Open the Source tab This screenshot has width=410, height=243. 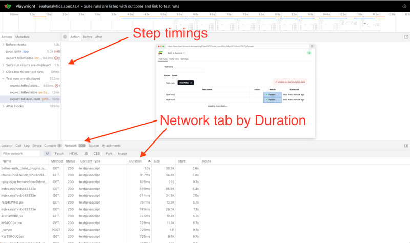tap(94, 146)
